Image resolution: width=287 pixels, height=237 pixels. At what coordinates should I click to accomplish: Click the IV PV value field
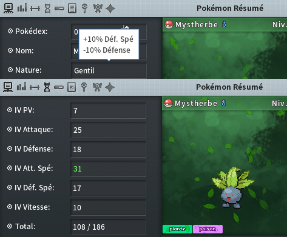coord(108,110)
